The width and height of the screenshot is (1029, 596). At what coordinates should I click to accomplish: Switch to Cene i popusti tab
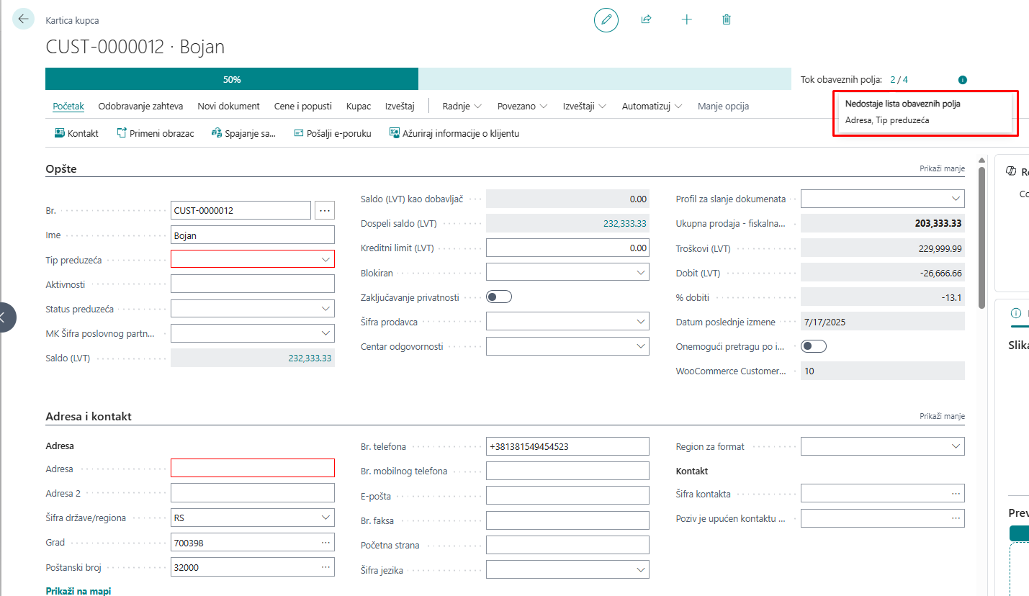[x=302, y=106]
